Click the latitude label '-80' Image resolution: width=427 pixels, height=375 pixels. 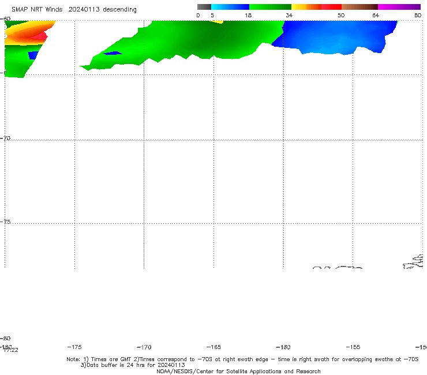point(5,338)
